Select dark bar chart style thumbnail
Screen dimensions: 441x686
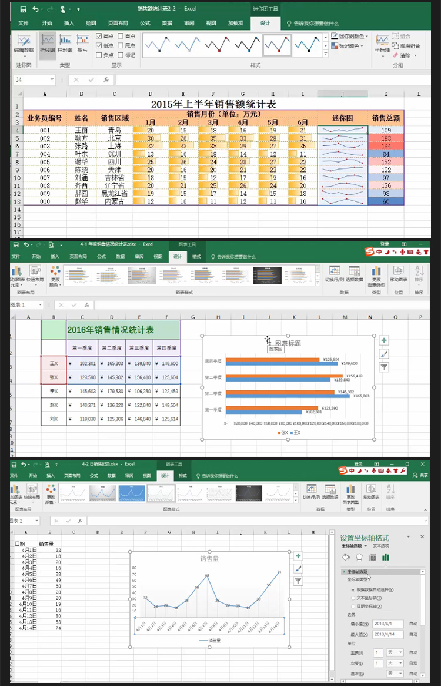point(267,275)
